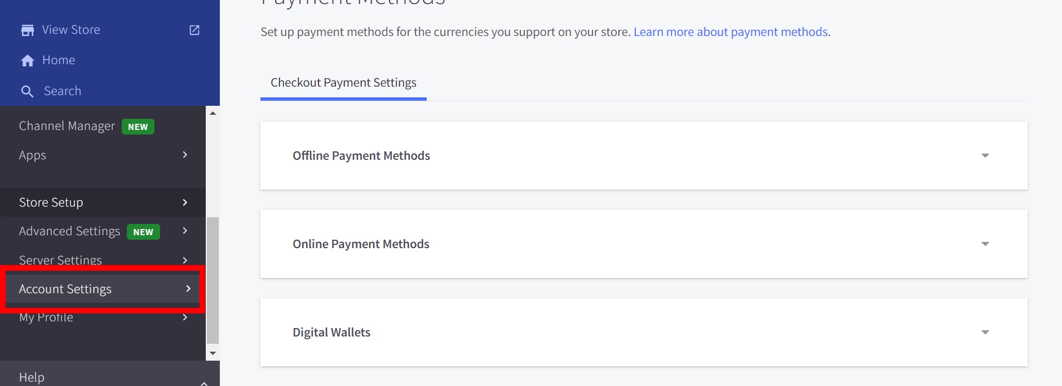
Task: Open My Profile submenu chevron
Action: (185, 317)
